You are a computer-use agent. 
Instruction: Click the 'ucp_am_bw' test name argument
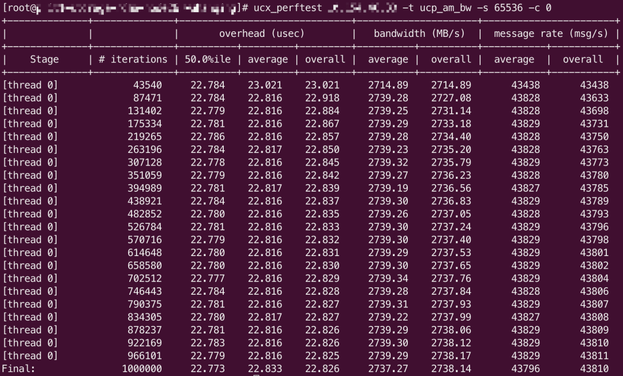445,8
